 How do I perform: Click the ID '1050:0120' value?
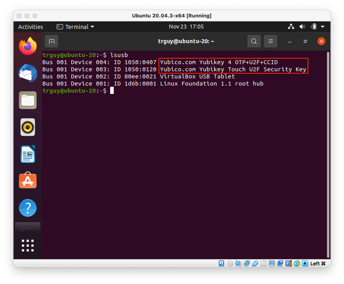[x=140, y=70]
